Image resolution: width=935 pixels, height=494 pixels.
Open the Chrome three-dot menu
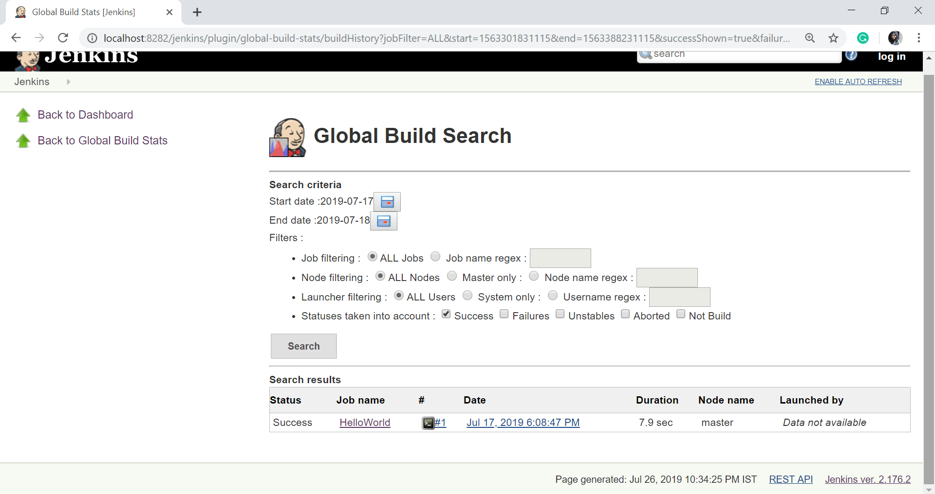(x=919, y=38)
